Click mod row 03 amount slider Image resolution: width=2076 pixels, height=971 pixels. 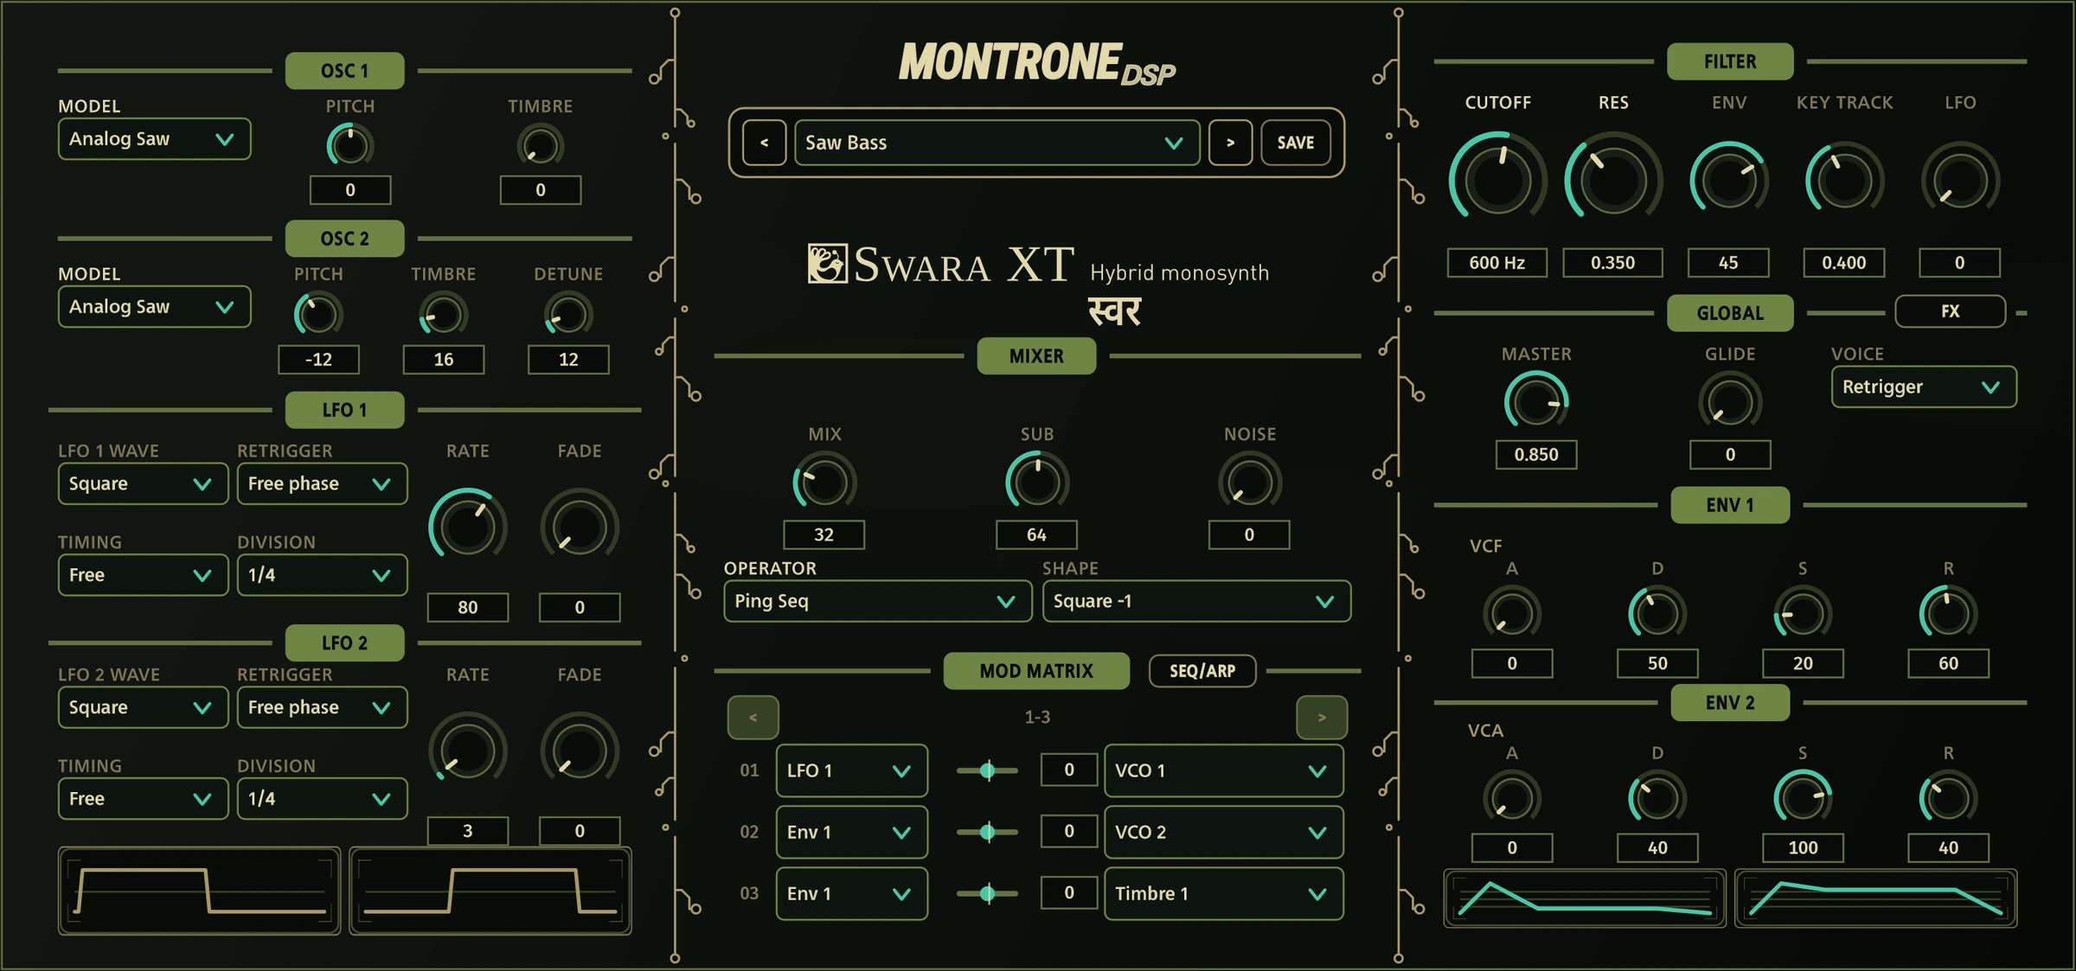(x=987, y=893)
